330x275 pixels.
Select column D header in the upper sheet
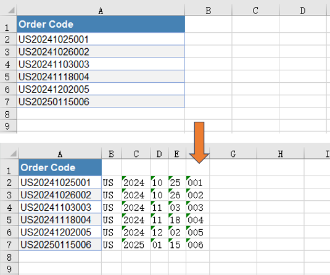(x=303, y=11)
